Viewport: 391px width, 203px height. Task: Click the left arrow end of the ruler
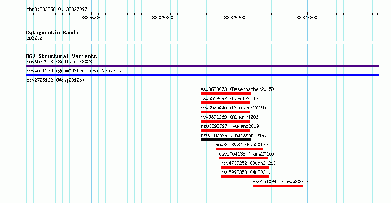pyautogui.click(x=27, y=14)
